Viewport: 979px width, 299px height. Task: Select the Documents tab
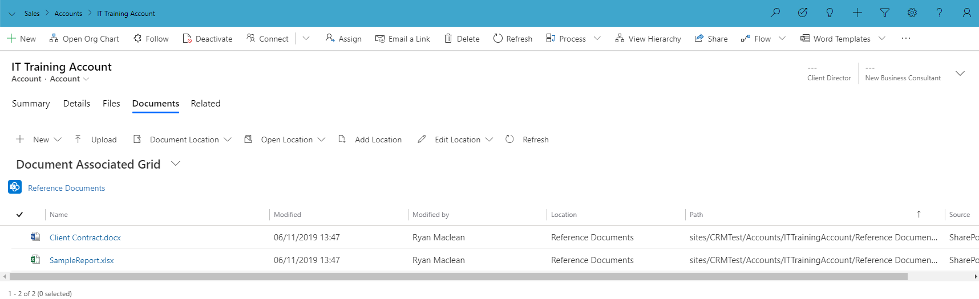[x=156, y=104]
